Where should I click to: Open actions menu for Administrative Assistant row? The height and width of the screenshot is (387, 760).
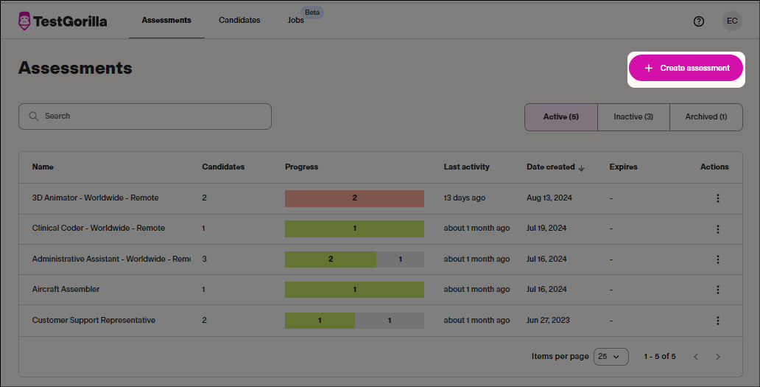click(x=718, y=259)
